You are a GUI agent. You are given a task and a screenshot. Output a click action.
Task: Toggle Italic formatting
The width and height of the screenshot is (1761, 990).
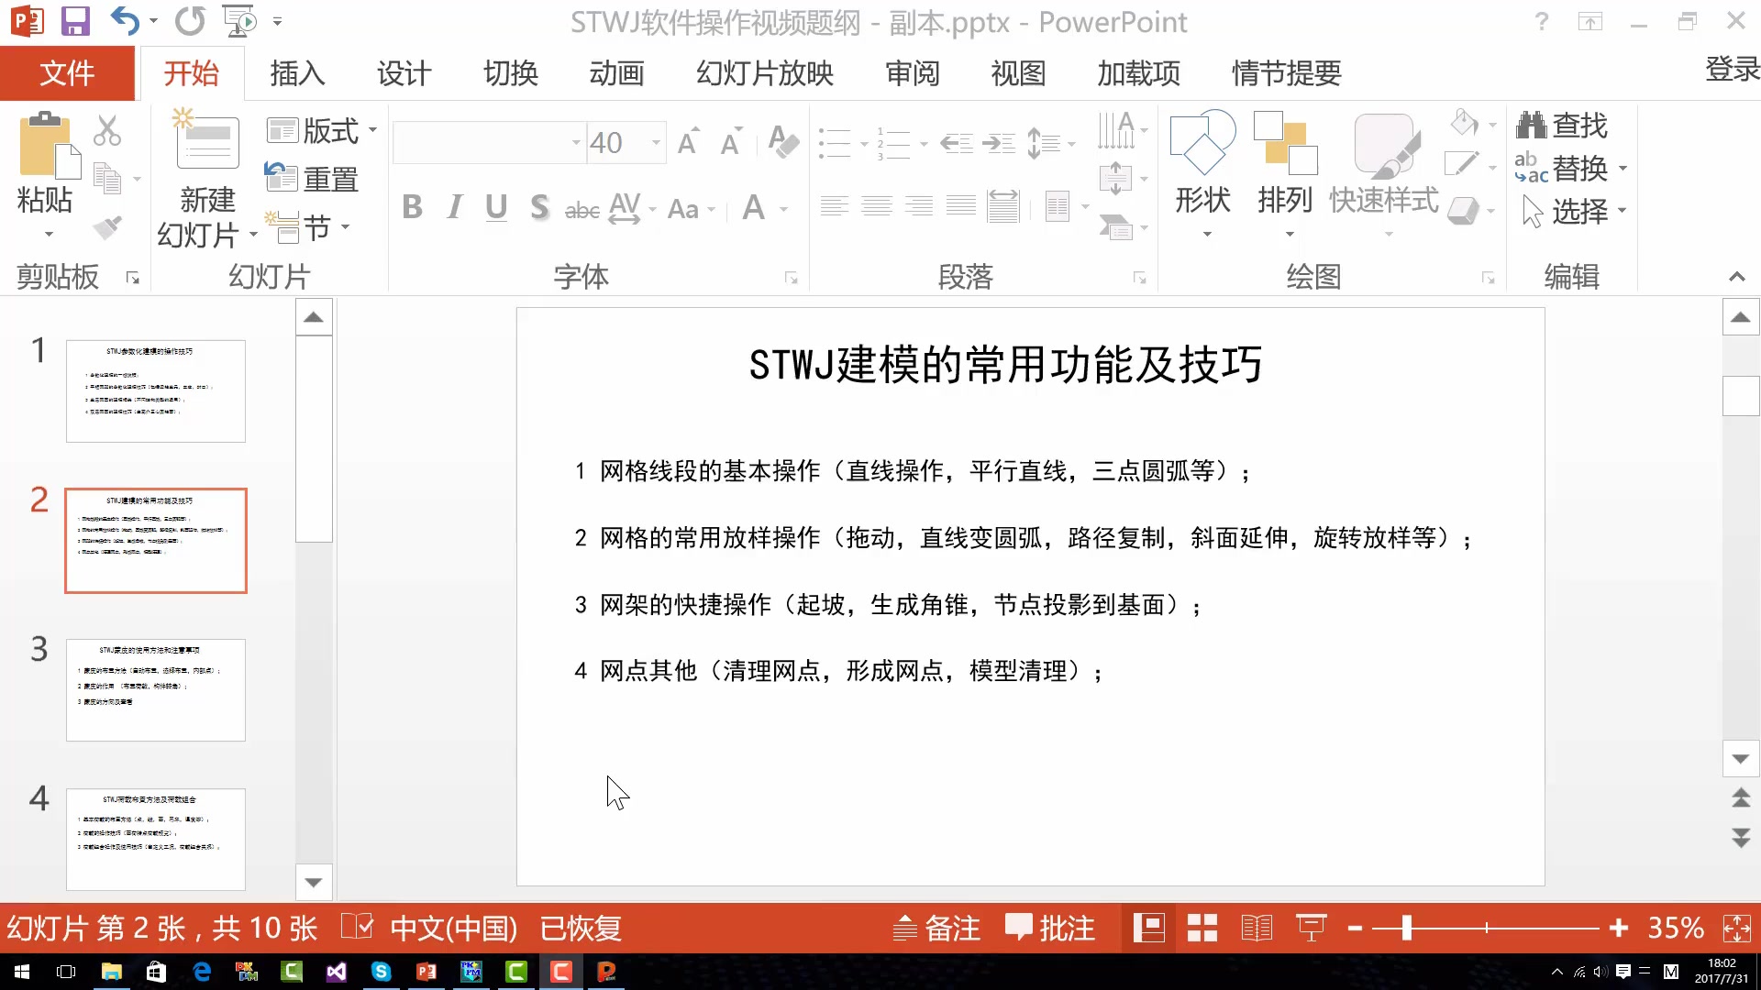pyautogui.click(x=454, y=208)
